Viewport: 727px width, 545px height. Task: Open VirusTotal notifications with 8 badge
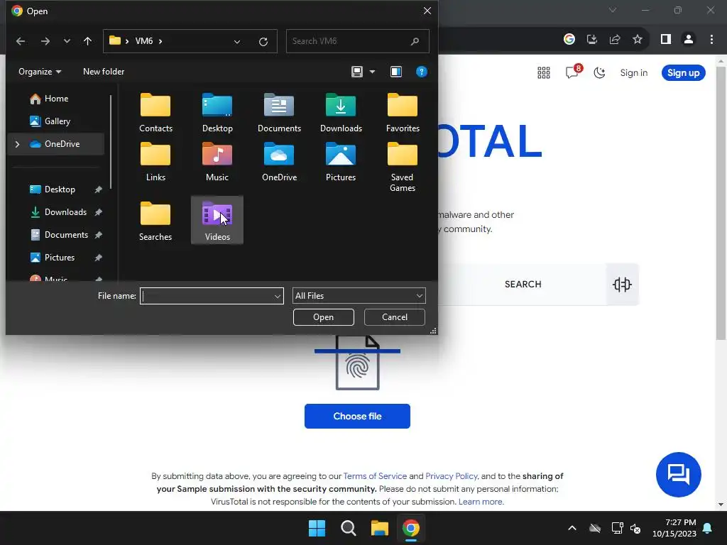click(574, 72)
